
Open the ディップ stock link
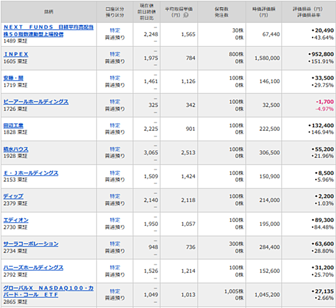click(x=13, y=196)
